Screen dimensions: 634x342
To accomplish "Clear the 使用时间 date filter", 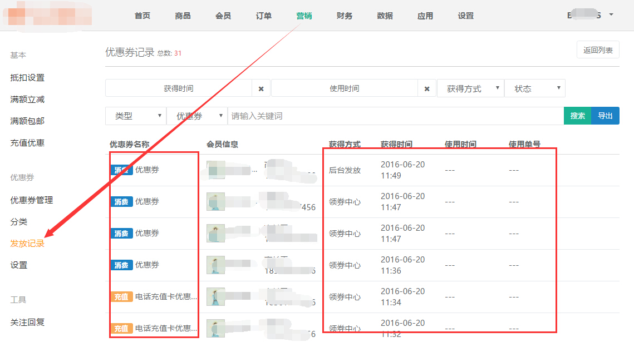I will 427,88.
